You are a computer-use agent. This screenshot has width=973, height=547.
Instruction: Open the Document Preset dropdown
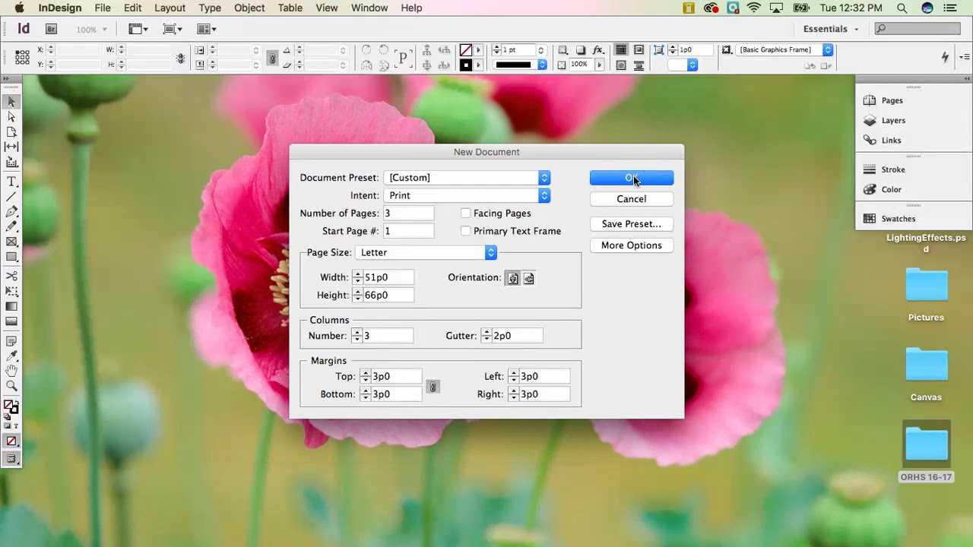pyautogui.click(x=467, y=178)
